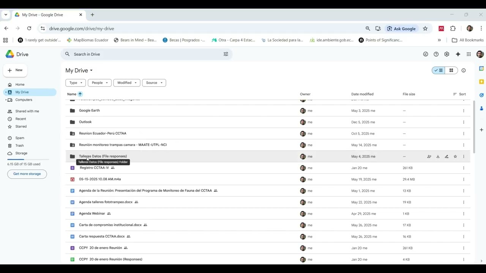Click the file list vertical scrollbar

coord(473,127)
